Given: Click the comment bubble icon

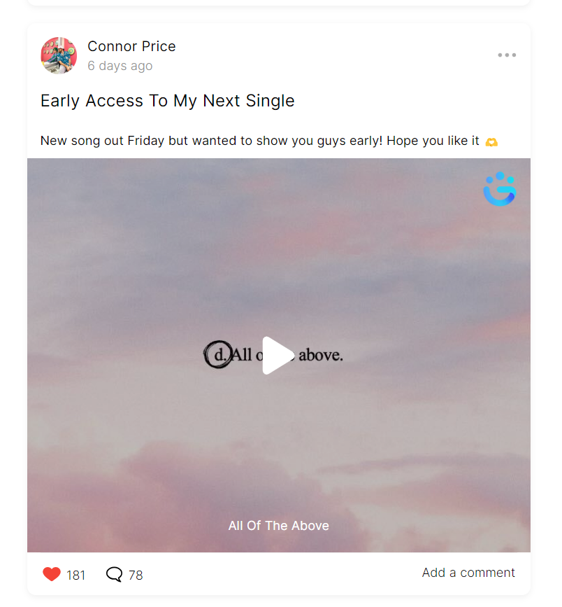Looking at the screenshot, I should (x=114, y=575).
